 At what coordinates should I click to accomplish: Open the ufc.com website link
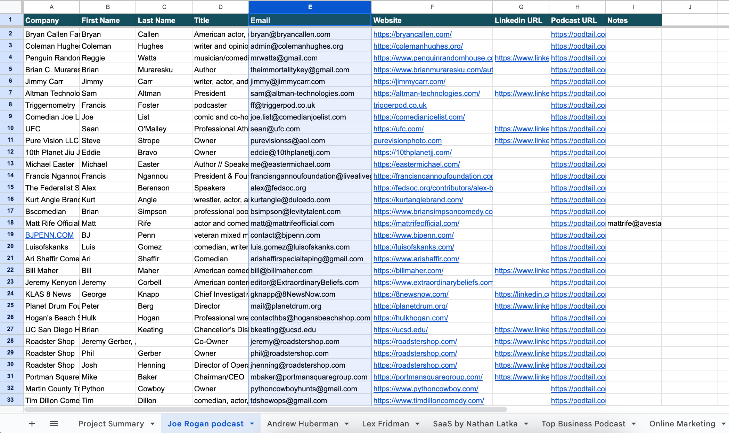coord(399,129)
